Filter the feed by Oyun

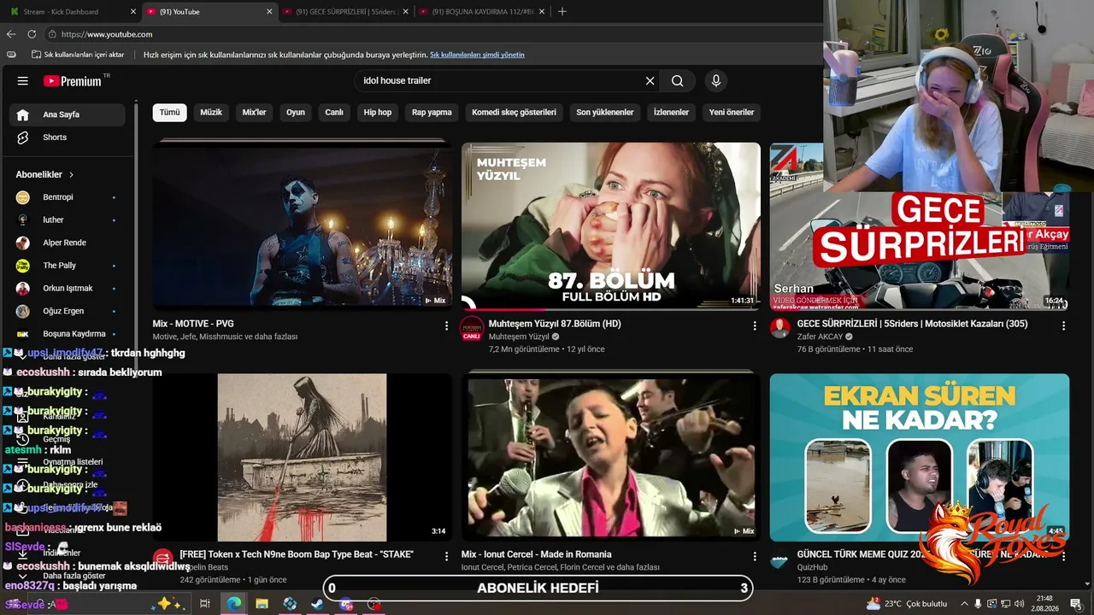pos(296,113)
